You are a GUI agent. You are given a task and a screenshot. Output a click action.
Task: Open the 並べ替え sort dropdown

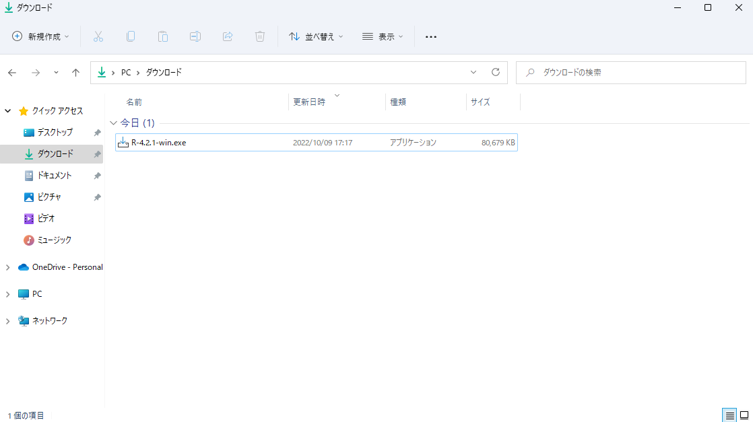[316, 36]
